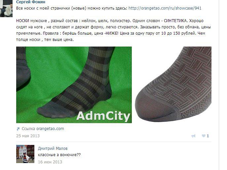Viewport: 227px width, 170px height.
Task: Open Сергей Фокин's profile by name
Action: 31,2
